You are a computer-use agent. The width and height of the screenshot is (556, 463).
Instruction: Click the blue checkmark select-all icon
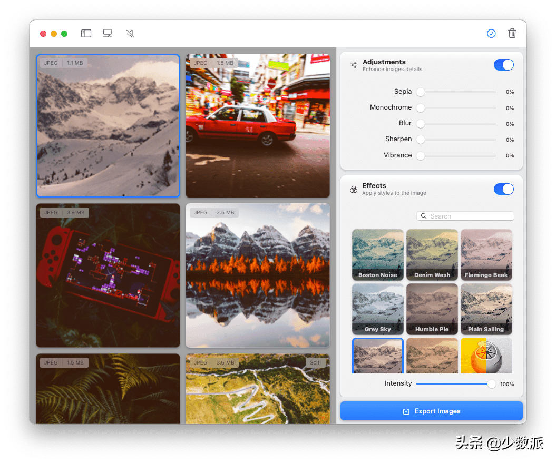(x=491, y=34)
